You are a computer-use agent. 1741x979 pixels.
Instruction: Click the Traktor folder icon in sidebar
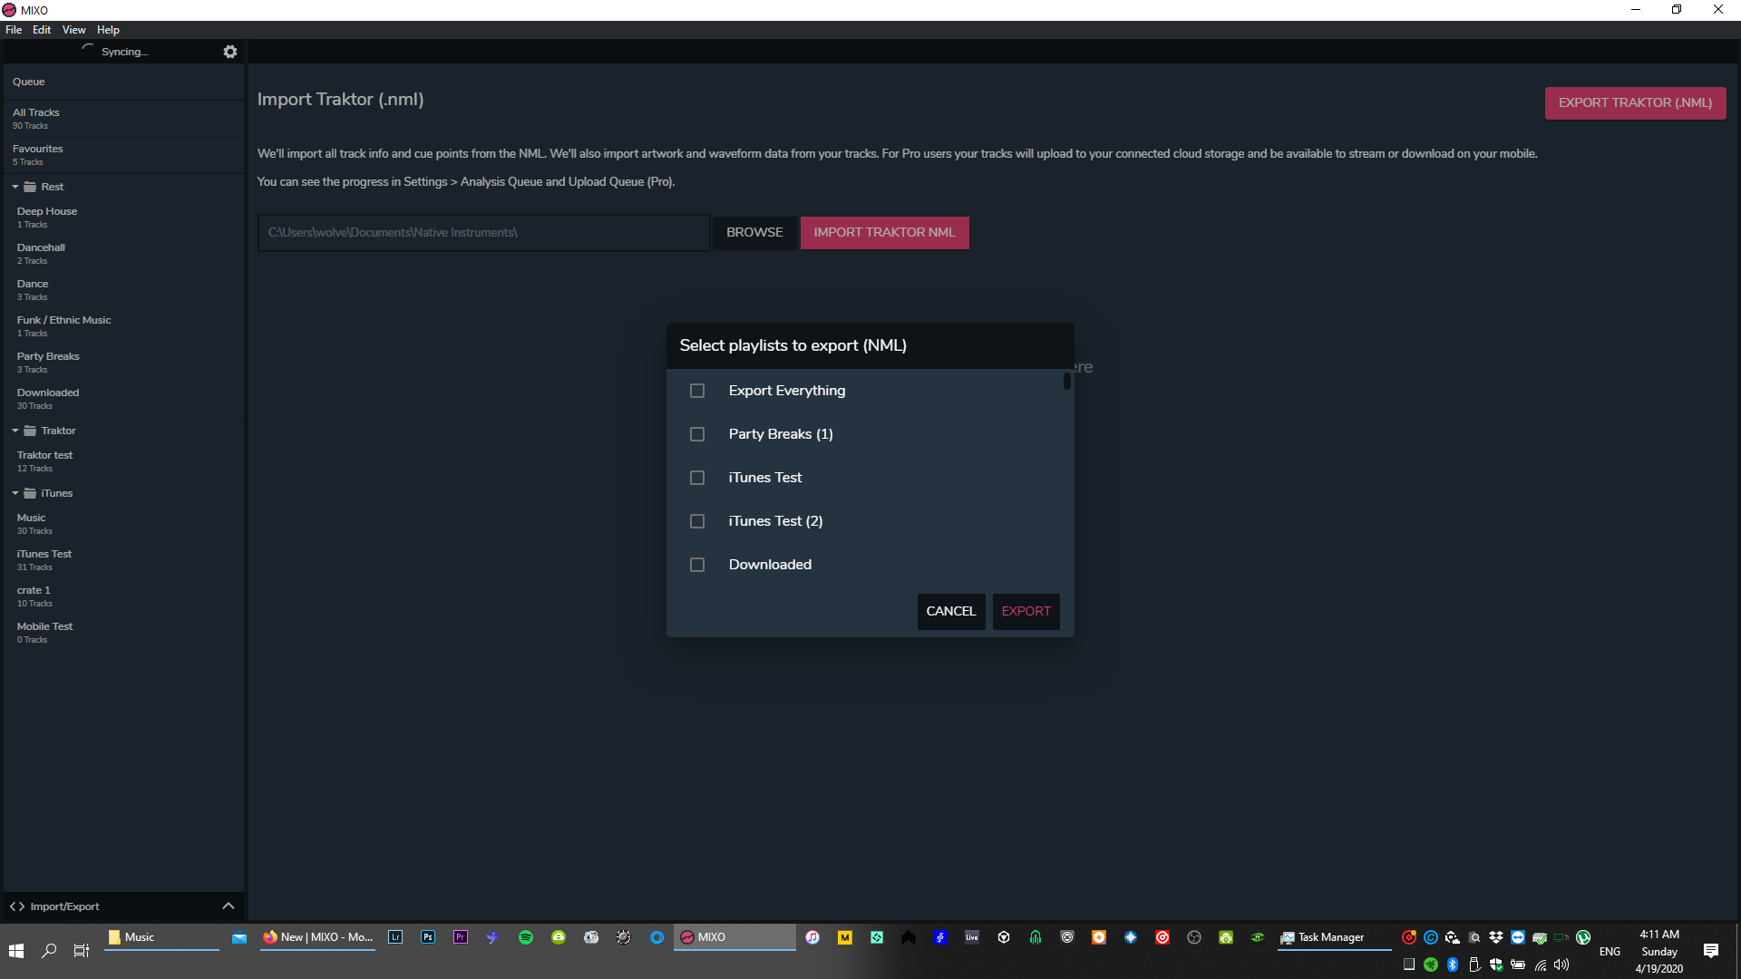(x=30, y=431)
